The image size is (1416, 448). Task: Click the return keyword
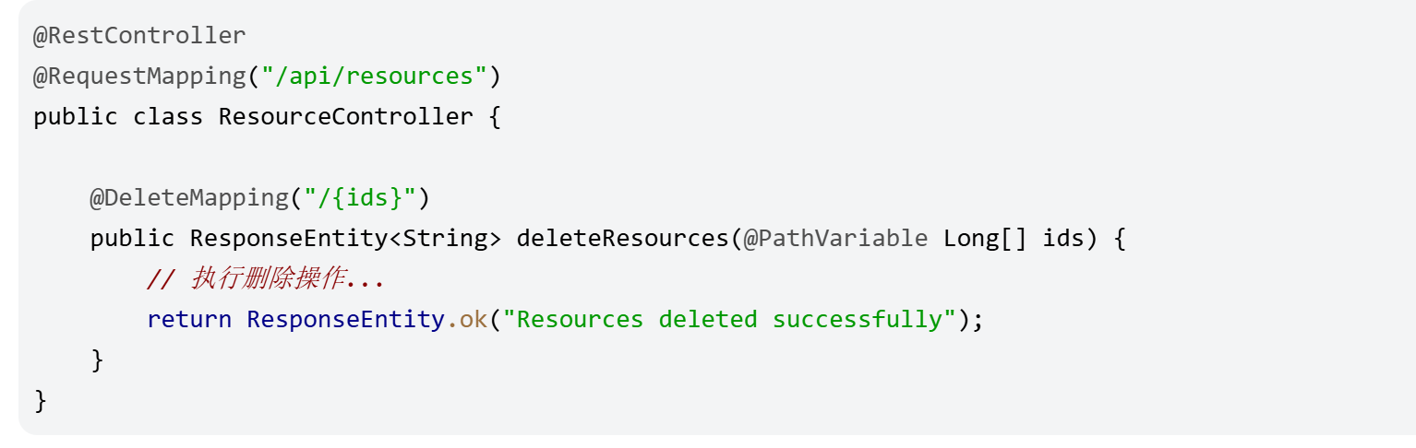pos(189,319)
